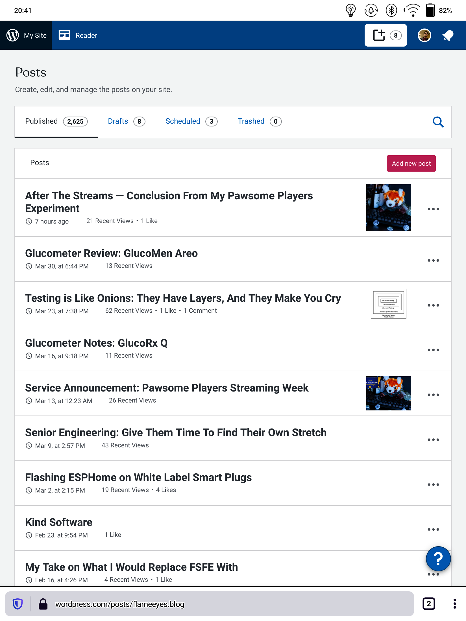Image resolution: width=466 pixels, height=621 pixels.
Task: Select the Trashed tab
Action: click(259, 121)
